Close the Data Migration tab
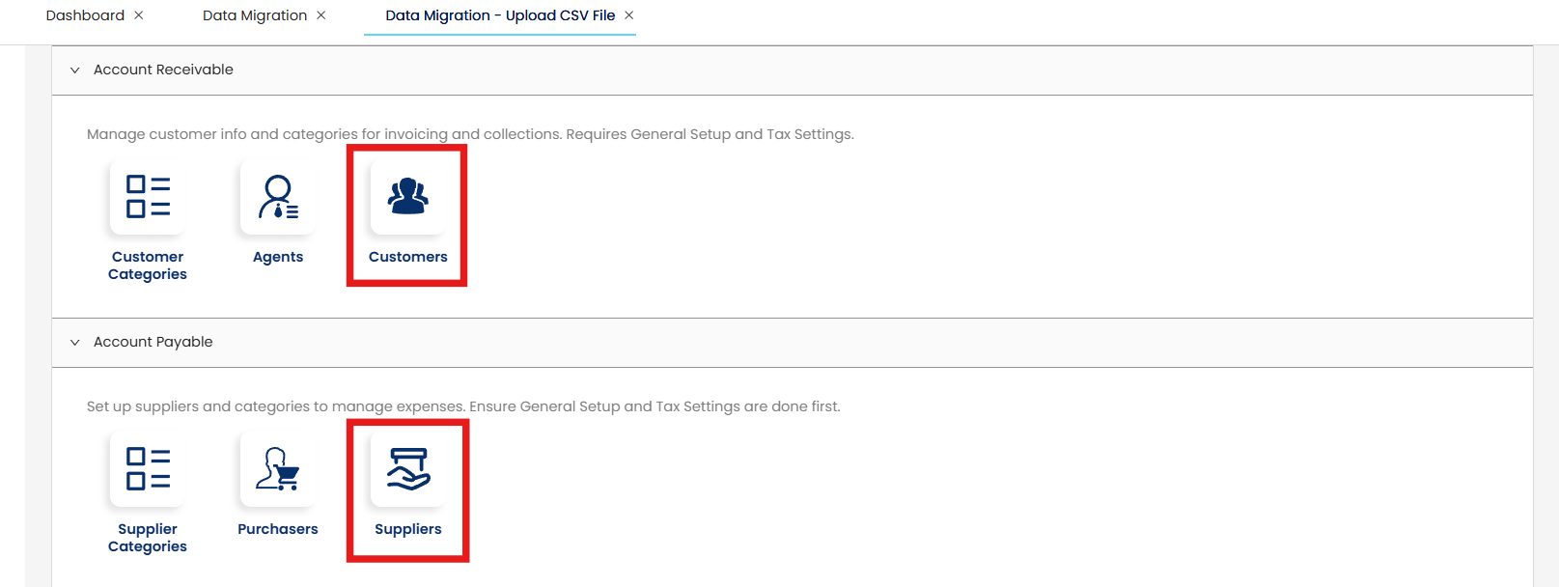 click(x=321, y=15)
